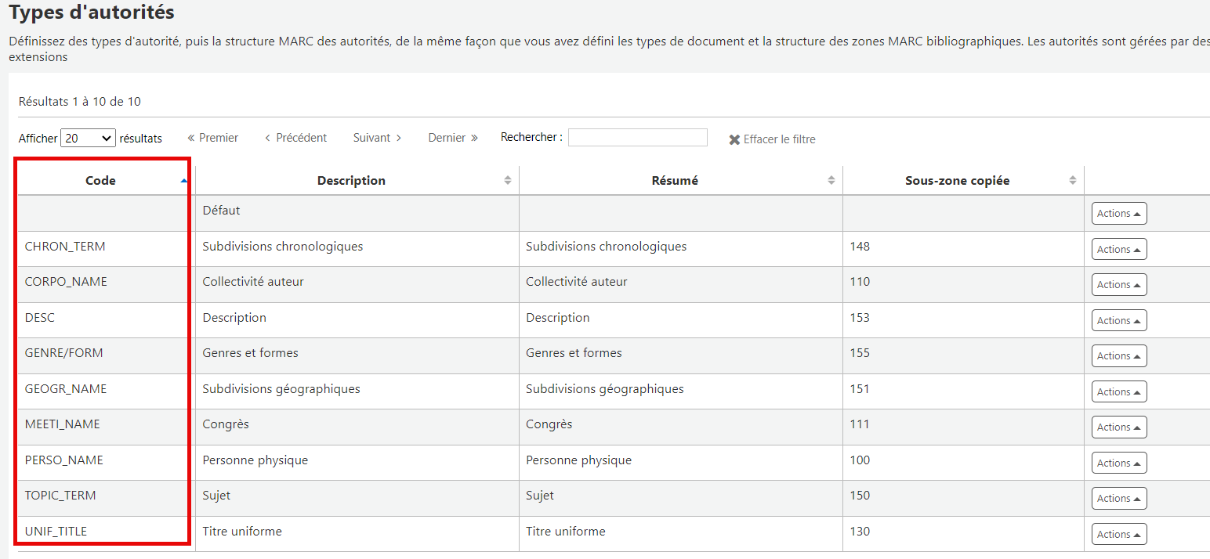Click sous-zone value 110

[860, 282]
